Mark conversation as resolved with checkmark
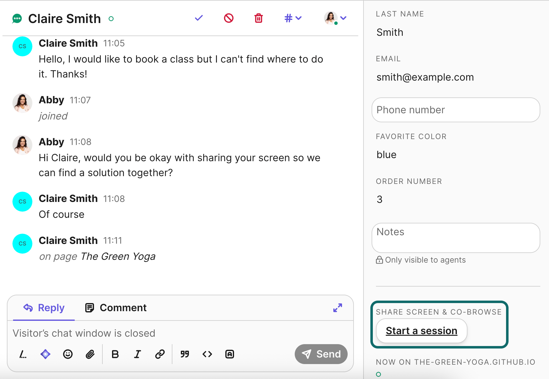This screenshot has width=549, height=379. (x=199, y=18)
